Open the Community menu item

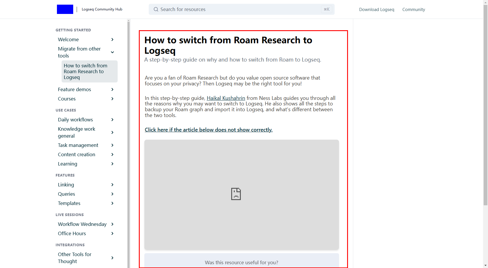(413, 10)
